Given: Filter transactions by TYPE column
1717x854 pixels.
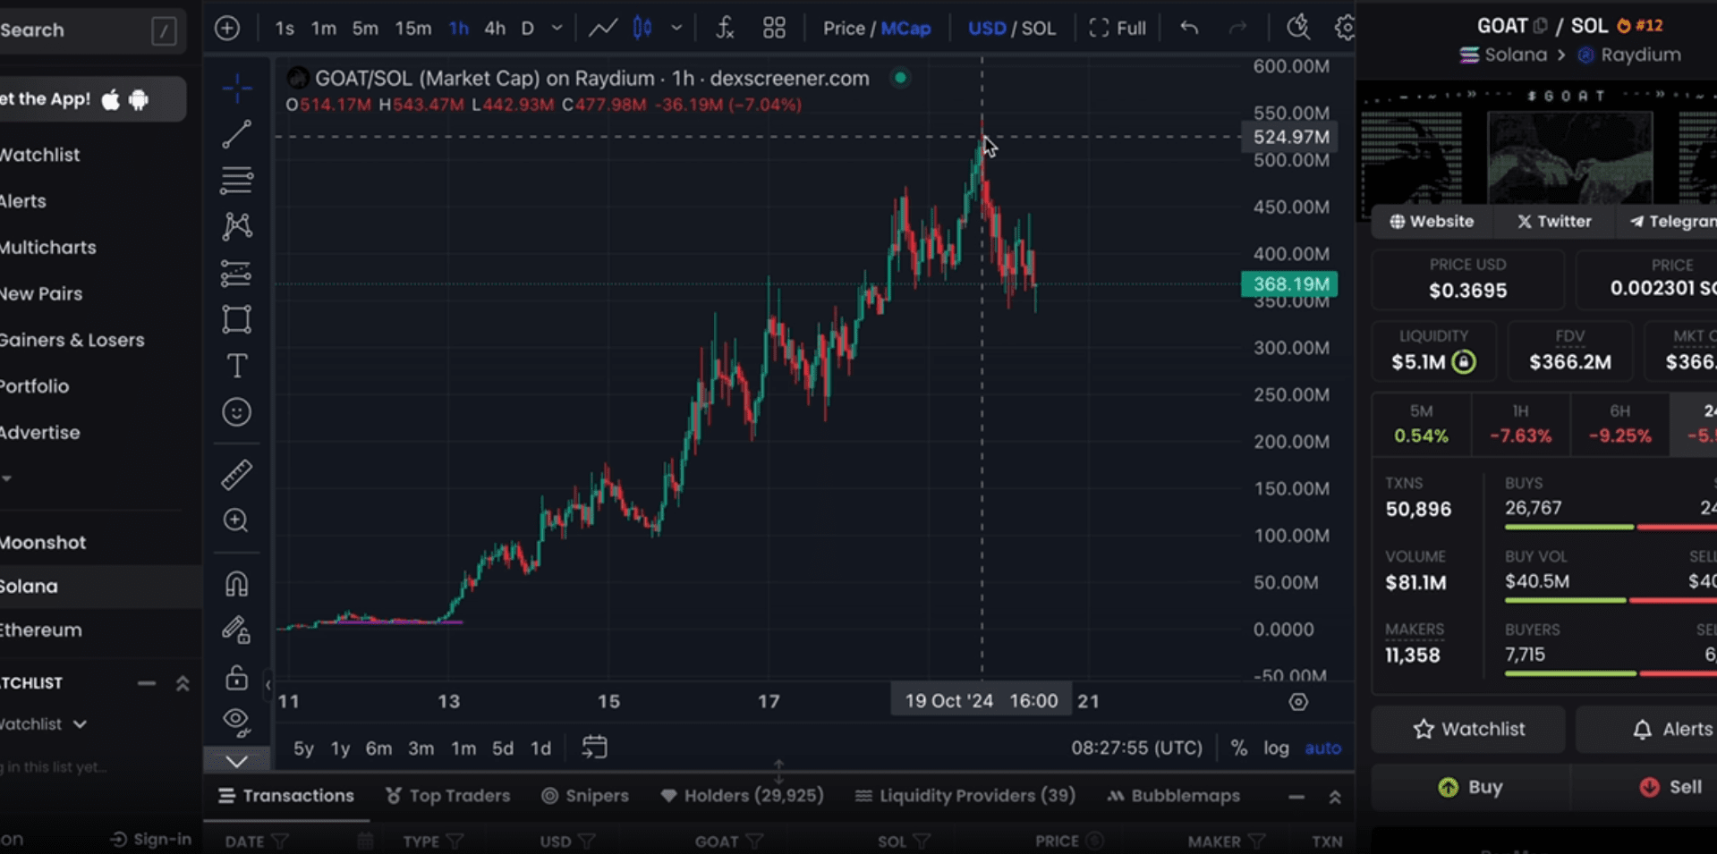Looking at the screenshot, I should click(455, 841).
